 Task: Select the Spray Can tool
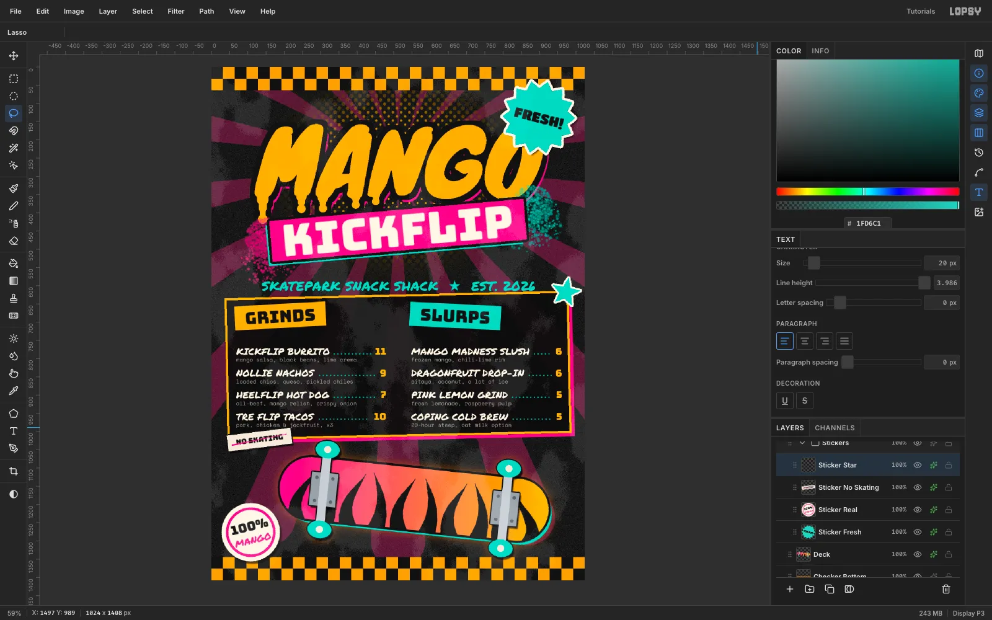pos(14,223)
